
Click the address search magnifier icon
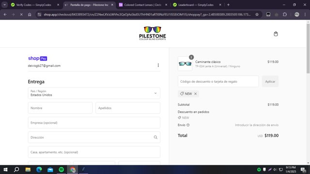click(155, 137)
